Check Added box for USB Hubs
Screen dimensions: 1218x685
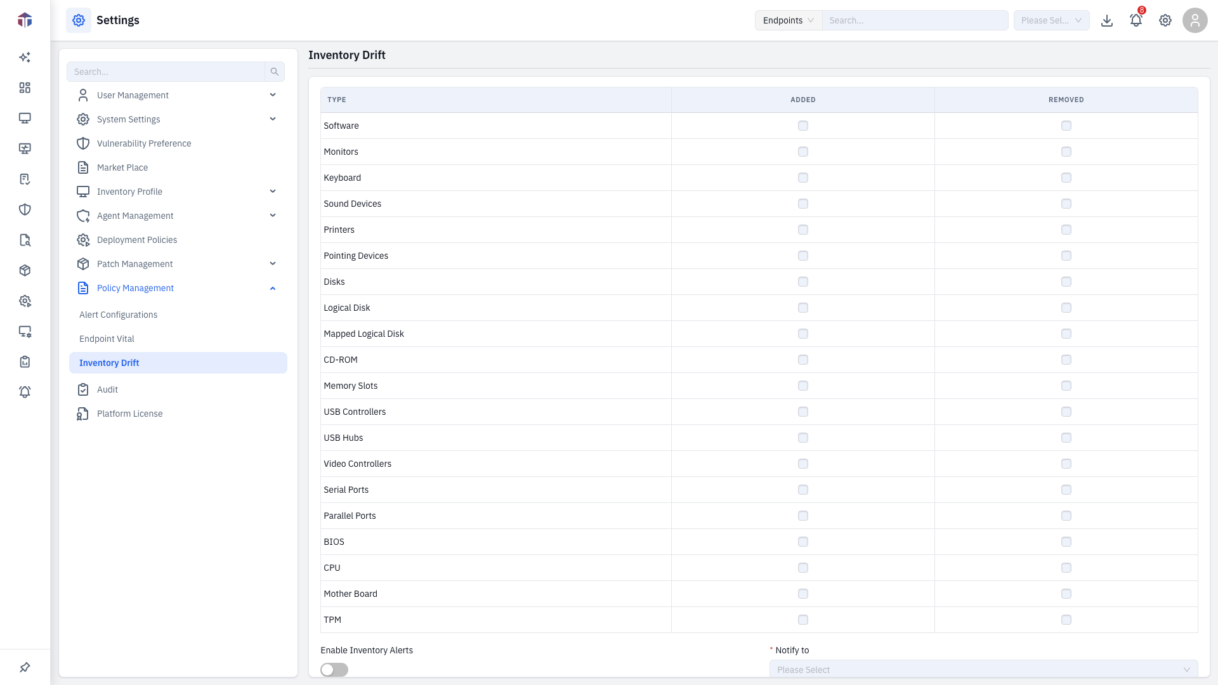pyautogui.click(x=803, y=438)
